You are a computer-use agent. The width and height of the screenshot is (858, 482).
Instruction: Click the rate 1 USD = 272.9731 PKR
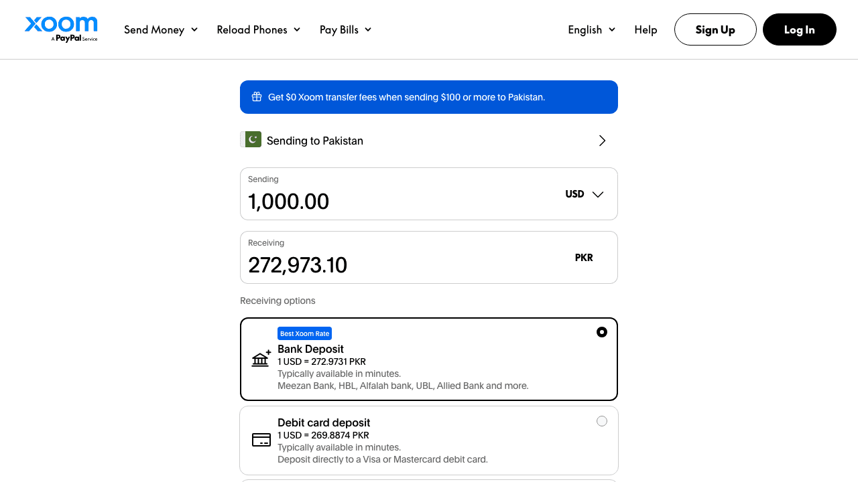pos(322,361)
